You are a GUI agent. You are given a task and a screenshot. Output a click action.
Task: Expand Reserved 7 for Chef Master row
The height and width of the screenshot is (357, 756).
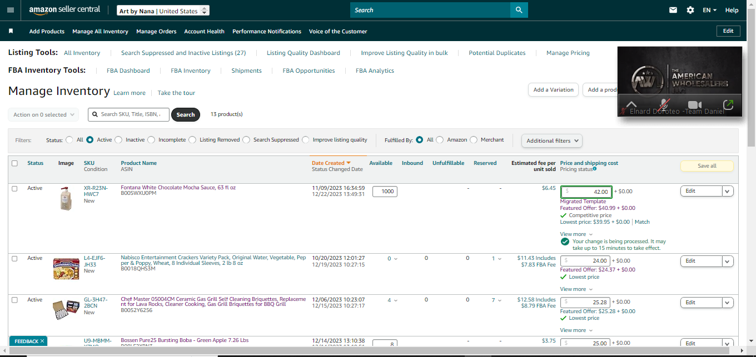(x=496, y=300)
